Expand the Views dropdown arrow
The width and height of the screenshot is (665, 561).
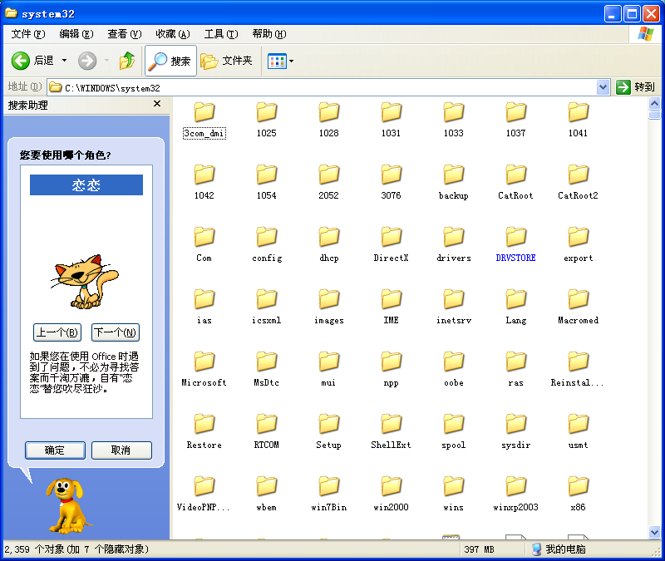[x=292, y=61]
